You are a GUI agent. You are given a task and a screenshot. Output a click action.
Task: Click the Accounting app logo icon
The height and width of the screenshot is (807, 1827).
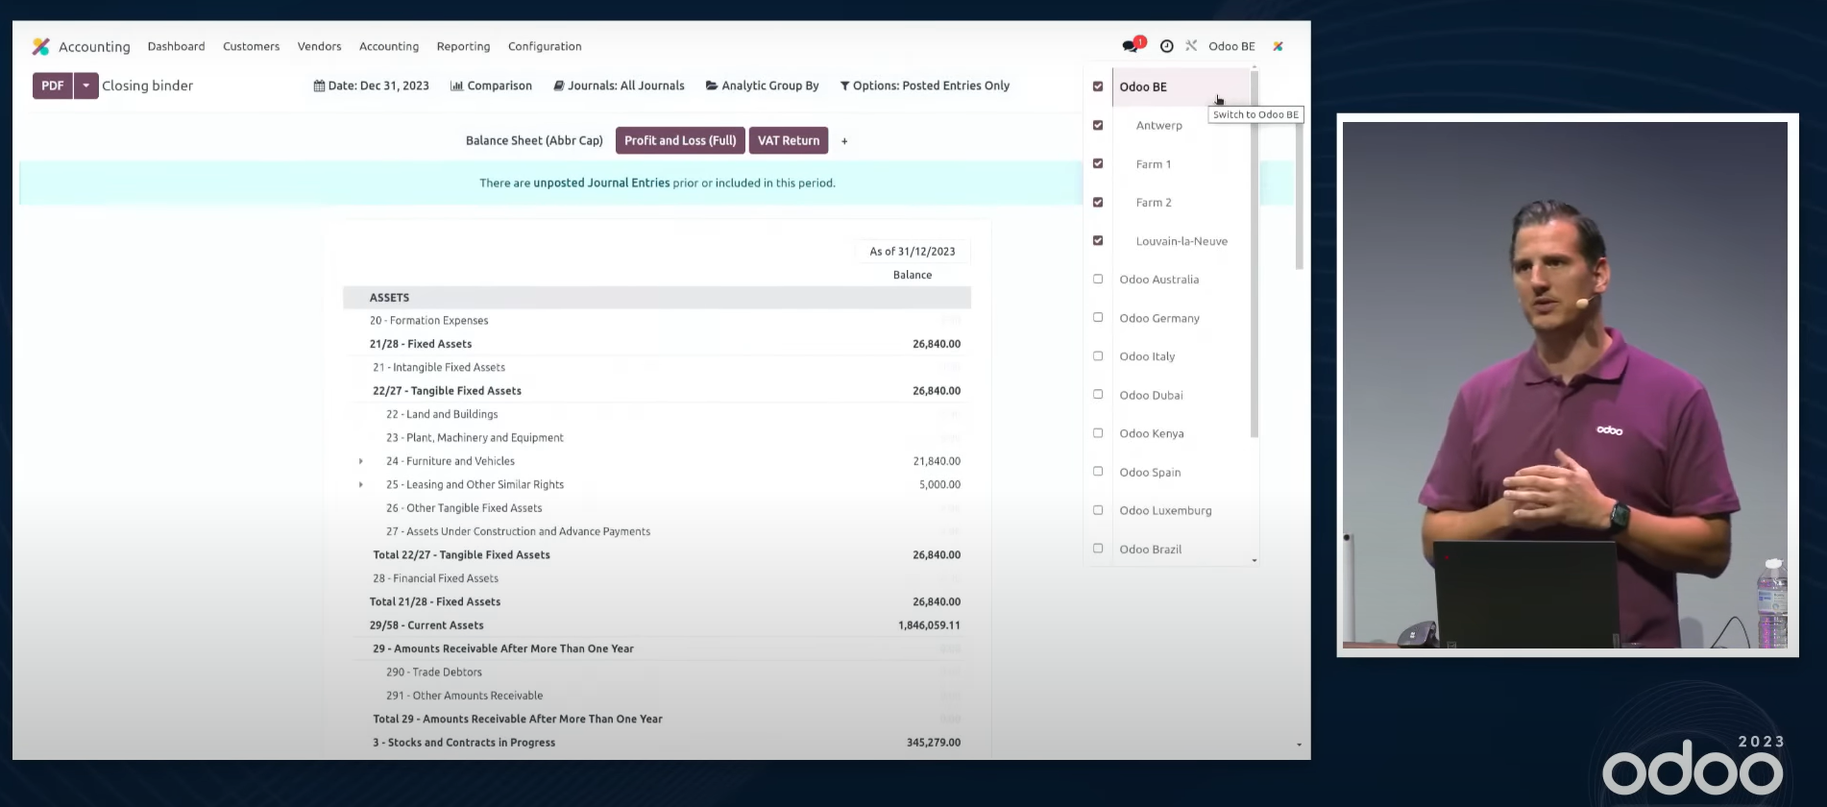[x=40, y=46]
